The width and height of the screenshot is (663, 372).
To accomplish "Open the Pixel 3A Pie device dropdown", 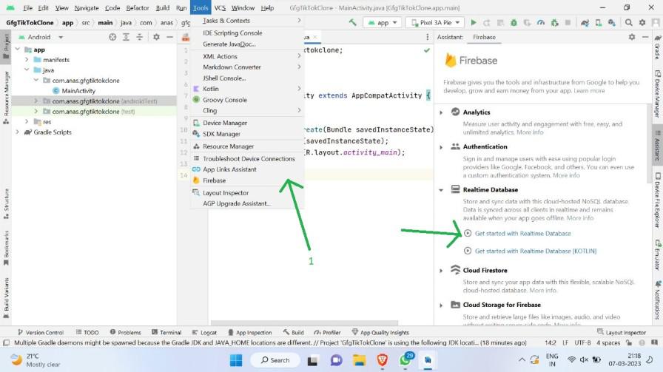I will pos(434,22).
